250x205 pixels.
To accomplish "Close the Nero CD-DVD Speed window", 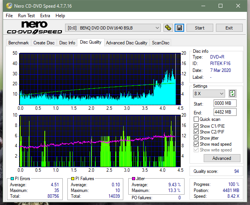I will [238, 6].
